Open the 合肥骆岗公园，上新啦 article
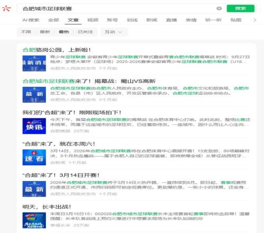 [x=56, y=50]
